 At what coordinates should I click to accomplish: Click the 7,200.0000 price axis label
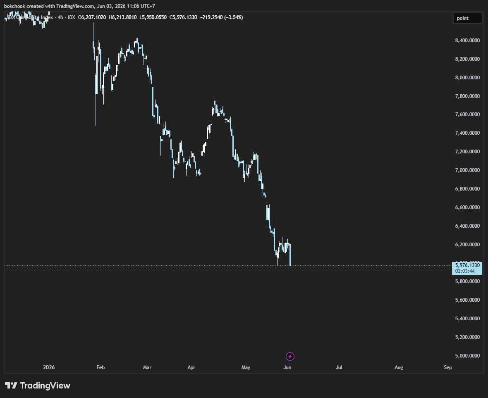[x=467, y=152]
